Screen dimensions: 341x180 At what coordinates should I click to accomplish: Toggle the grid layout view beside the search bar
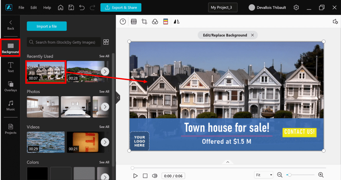click(106, 42)
